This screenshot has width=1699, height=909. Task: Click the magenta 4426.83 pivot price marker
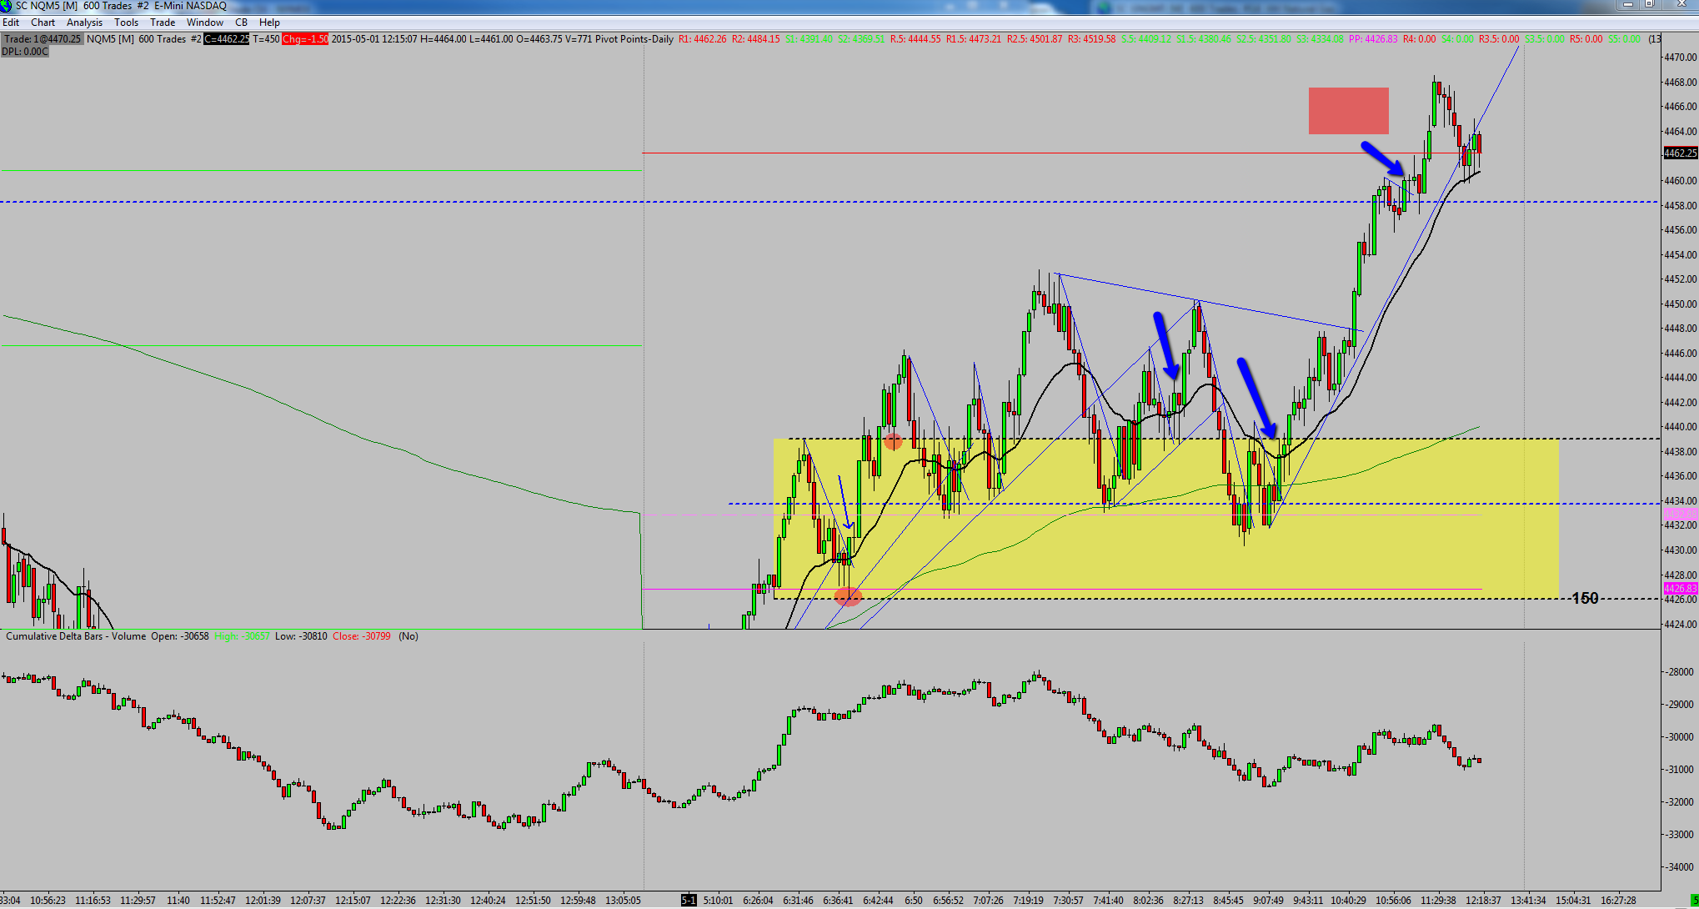tap(1680, 589)
